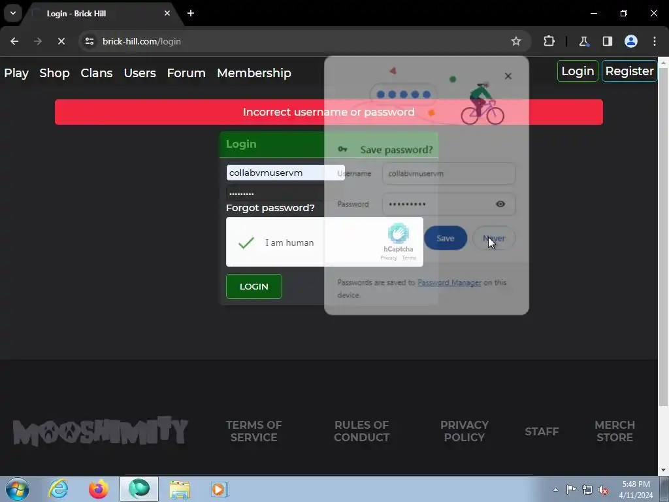Show hidden system tray icons

pos(555,490)
